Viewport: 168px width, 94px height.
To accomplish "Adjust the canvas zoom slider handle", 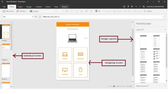I will point(114,86).
